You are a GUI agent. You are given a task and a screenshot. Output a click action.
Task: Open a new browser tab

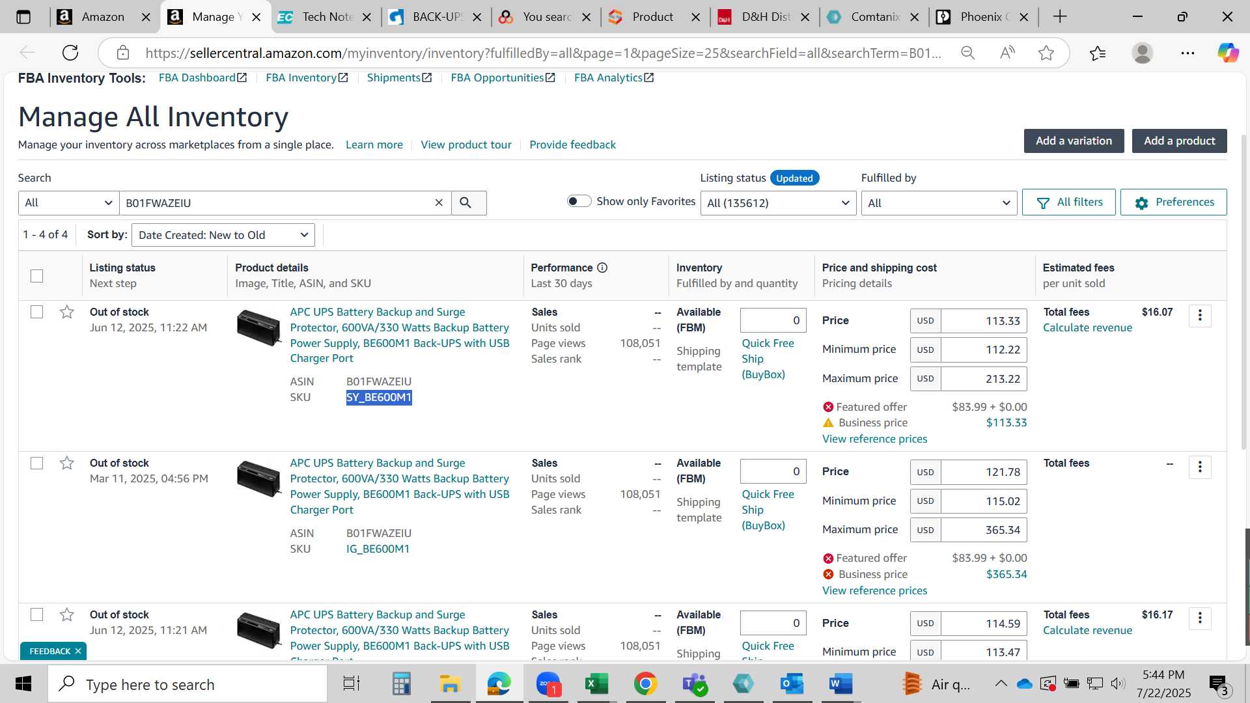click(x=1060, y=17)
